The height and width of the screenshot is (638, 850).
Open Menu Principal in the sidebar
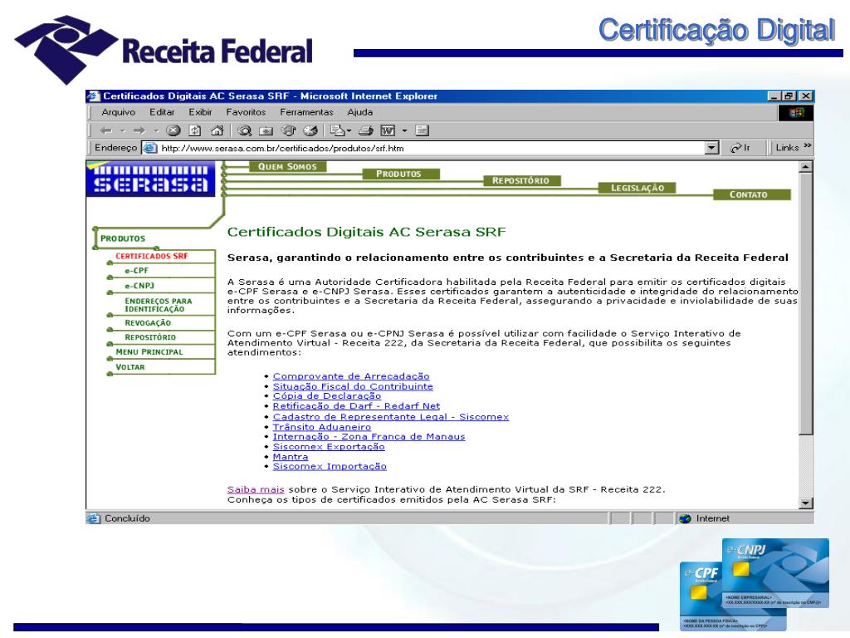pos(149,352)
